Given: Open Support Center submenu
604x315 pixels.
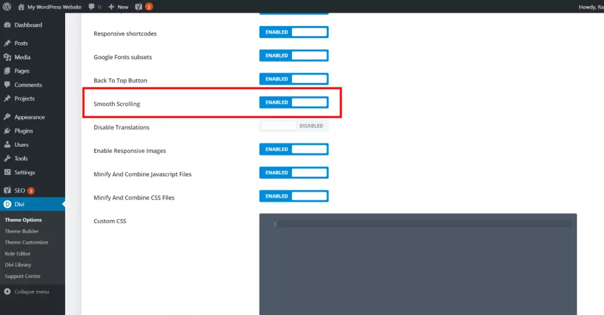Looking at the screenshot, I should coord(22,276).
